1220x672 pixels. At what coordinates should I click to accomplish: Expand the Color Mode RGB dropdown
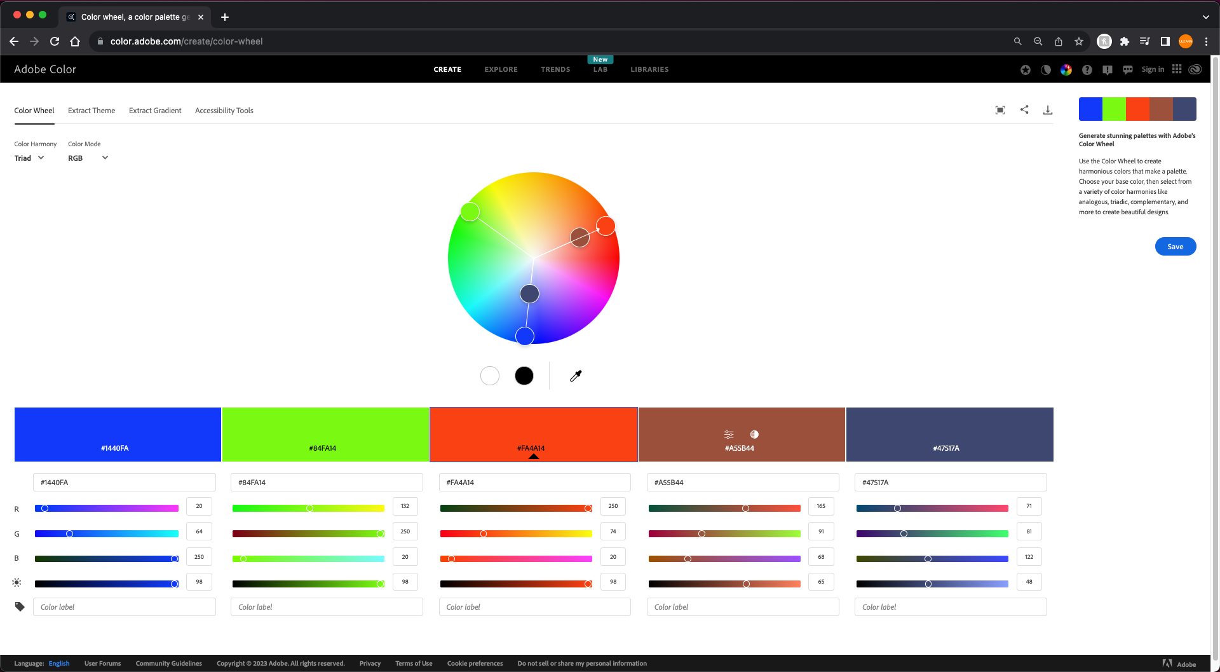(88, 158)
